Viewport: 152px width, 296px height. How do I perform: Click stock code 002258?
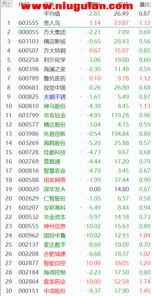29,60
